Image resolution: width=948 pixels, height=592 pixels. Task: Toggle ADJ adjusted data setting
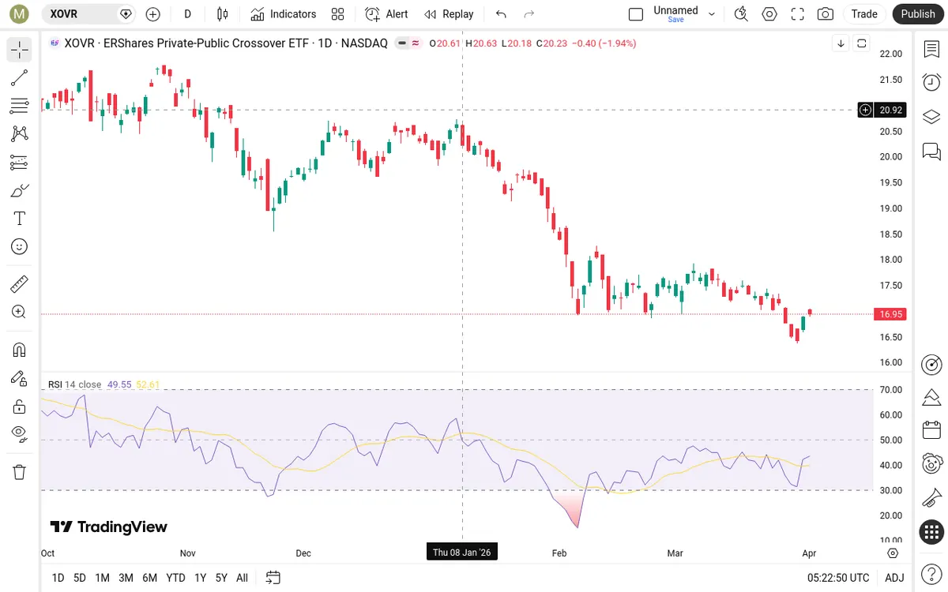coord(894,578)
